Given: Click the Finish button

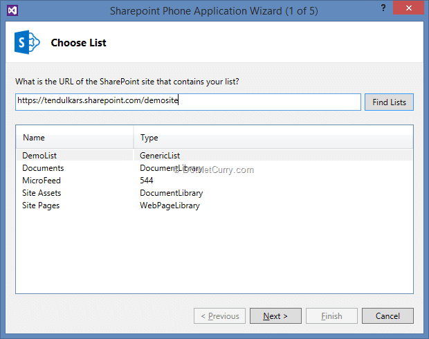Looking at the screenshot, I should coord(331,316).
